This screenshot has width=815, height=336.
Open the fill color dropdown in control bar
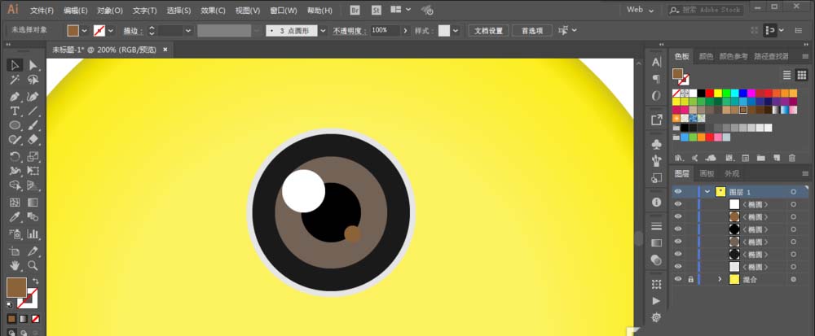84,31
